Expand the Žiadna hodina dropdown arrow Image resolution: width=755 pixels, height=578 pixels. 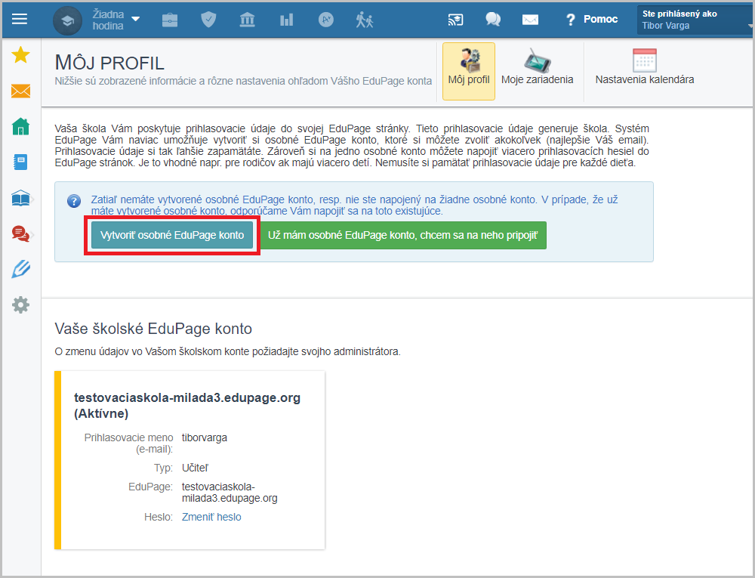click(x=136, y=20)
